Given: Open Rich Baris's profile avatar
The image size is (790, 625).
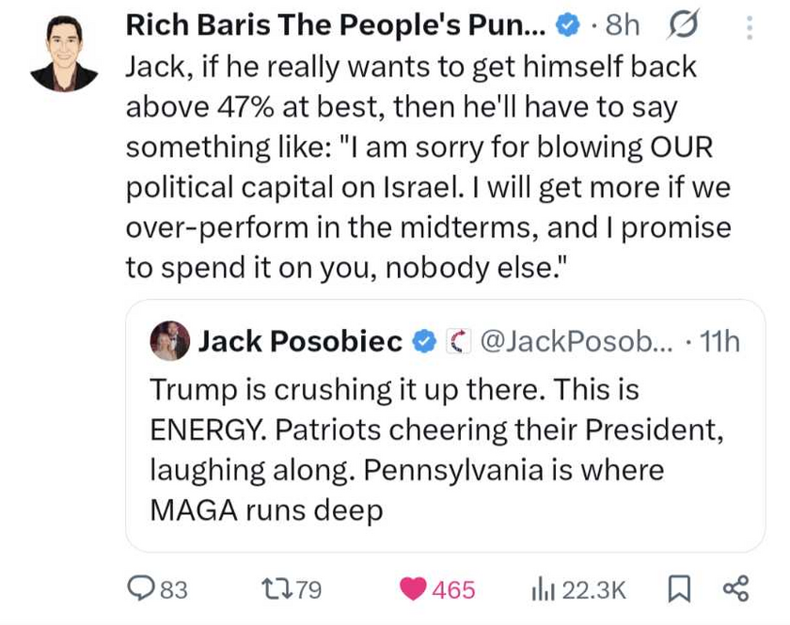Looking at the screenshot, I should pyautogui.click(x=64, y=54).
